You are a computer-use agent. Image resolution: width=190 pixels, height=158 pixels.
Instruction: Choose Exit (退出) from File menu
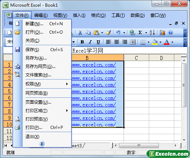47,137
